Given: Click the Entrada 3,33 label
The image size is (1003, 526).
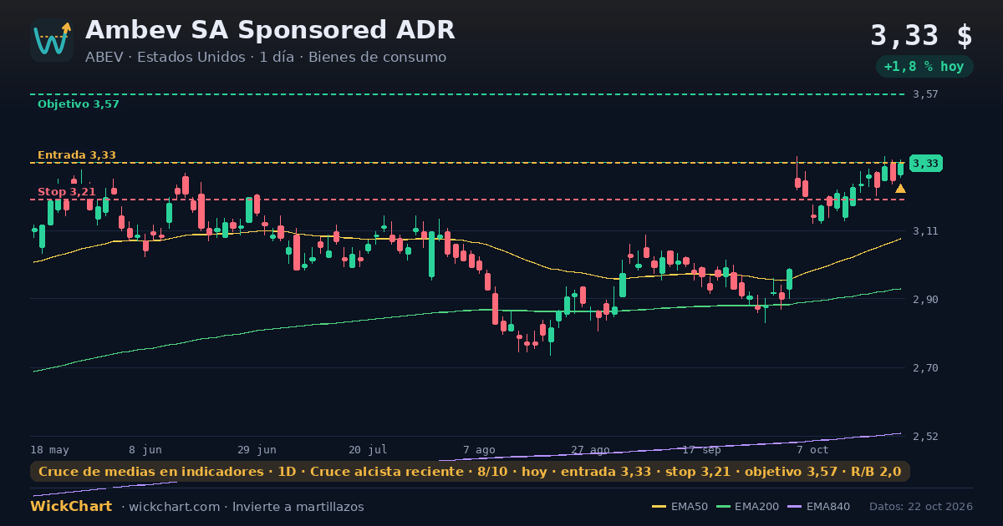Looking at the screenshot, I should coord(77,155).
